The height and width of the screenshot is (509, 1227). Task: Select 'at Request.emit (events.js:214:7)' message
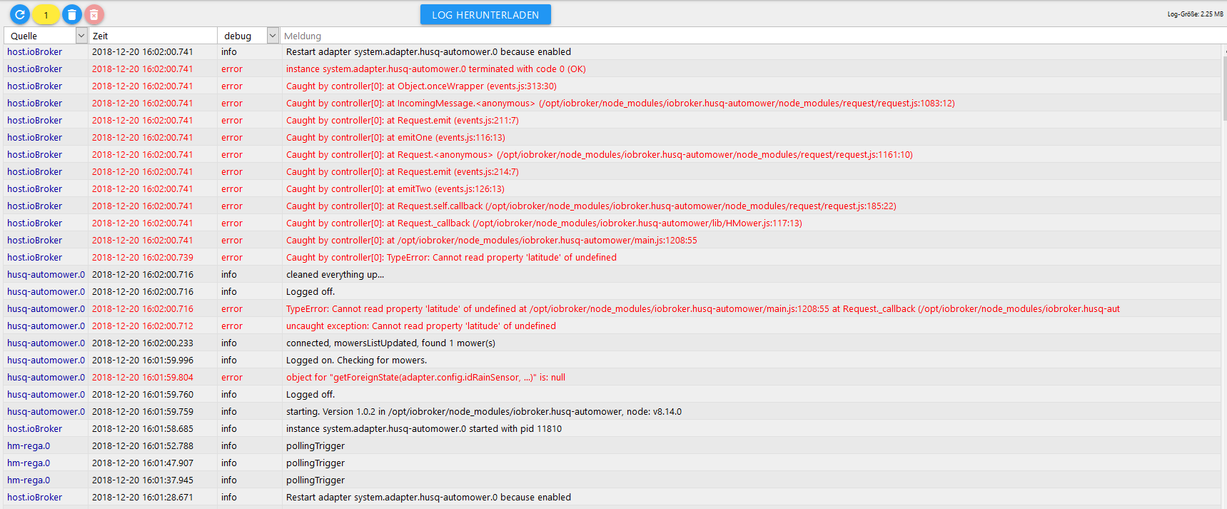[403, 172]
